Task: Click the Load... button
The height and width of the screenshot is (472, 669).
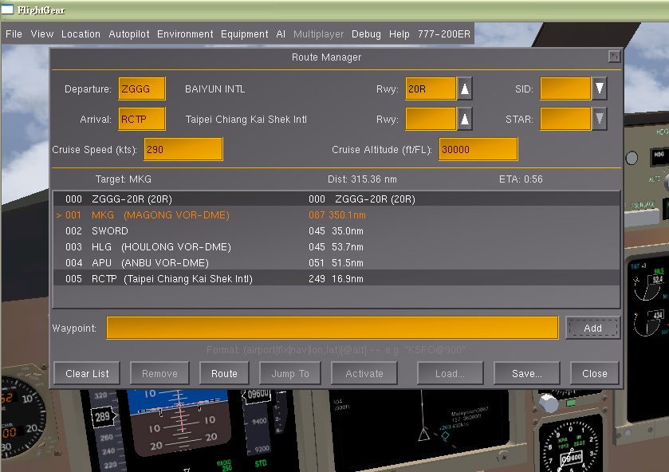Action: click(x=451, y=373)
